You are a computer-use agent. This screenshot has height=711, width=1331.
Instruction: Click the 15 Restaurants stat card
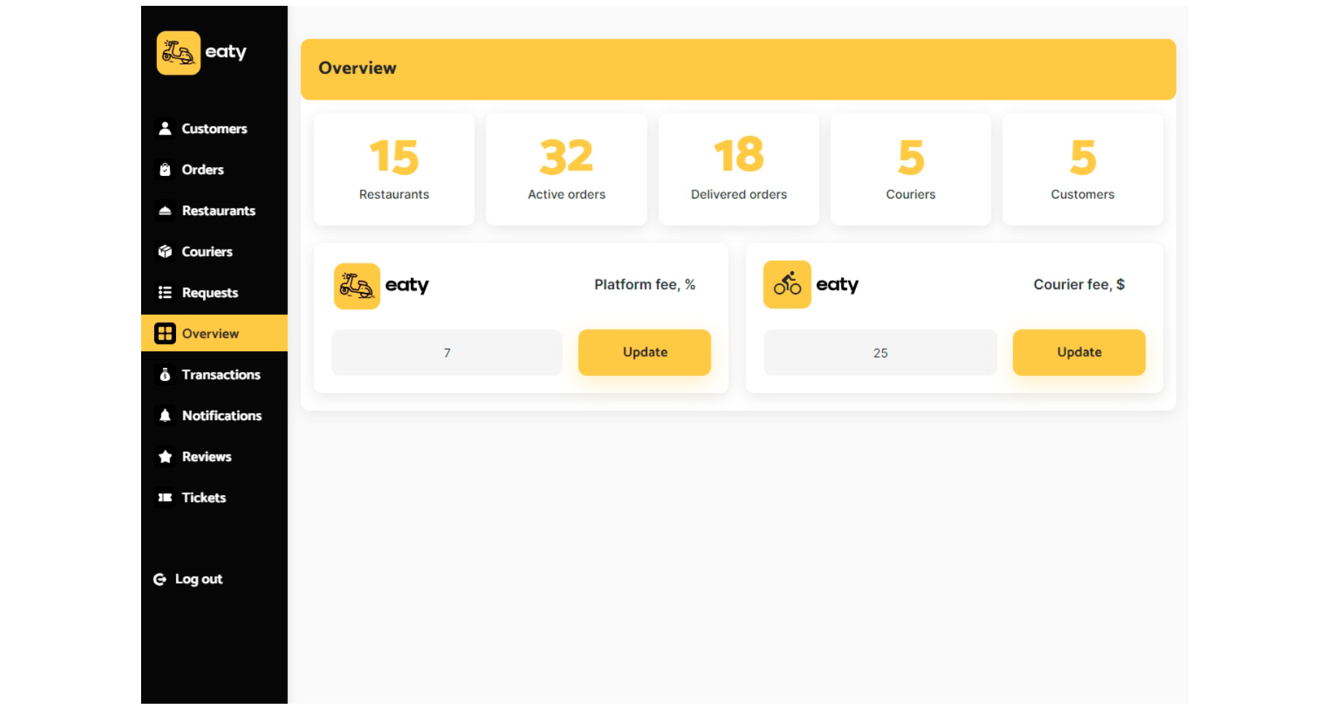pyautogui.click(x=394, y=169)
